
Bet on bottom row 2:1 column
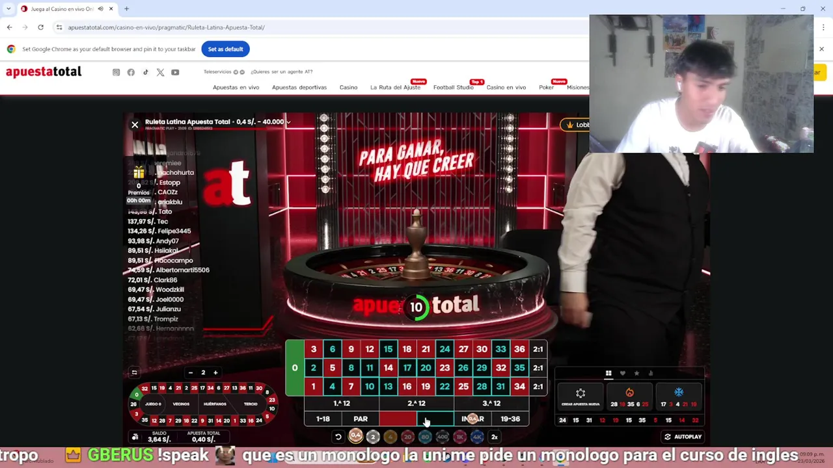(x=538, y=387)
